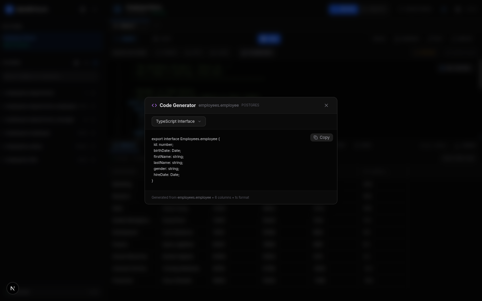The image size is (482, 301).
Task: Click the Code Generator brackets icon
Action: 154,105
